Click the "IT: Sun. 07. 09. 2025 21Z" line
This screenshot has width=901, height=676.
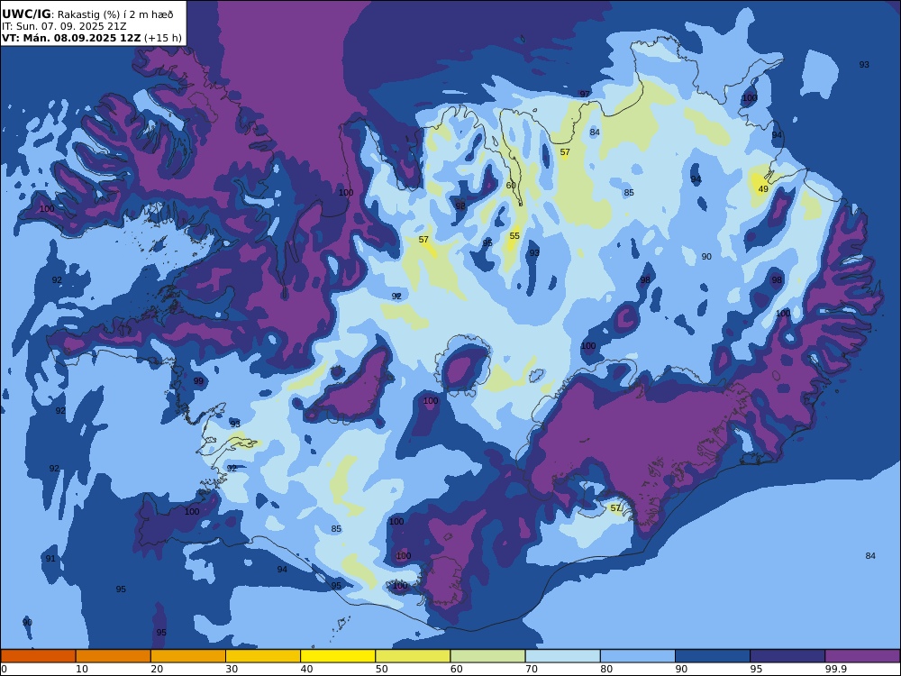64,26
